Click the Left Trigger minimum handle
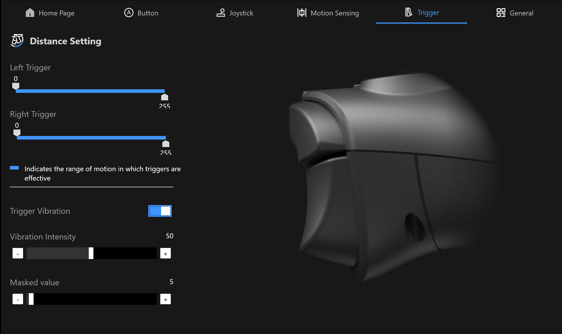The image size is (562, 334). click(x=16, y=86)
